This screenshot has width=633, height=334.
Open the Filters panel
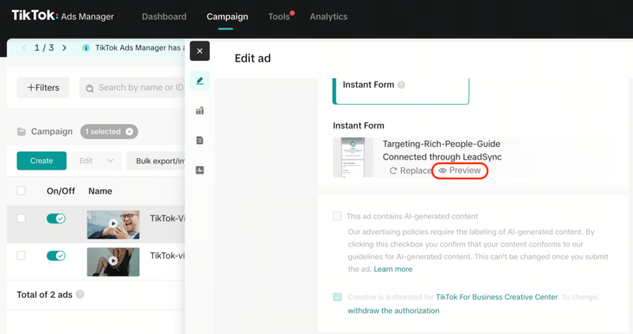43,88
